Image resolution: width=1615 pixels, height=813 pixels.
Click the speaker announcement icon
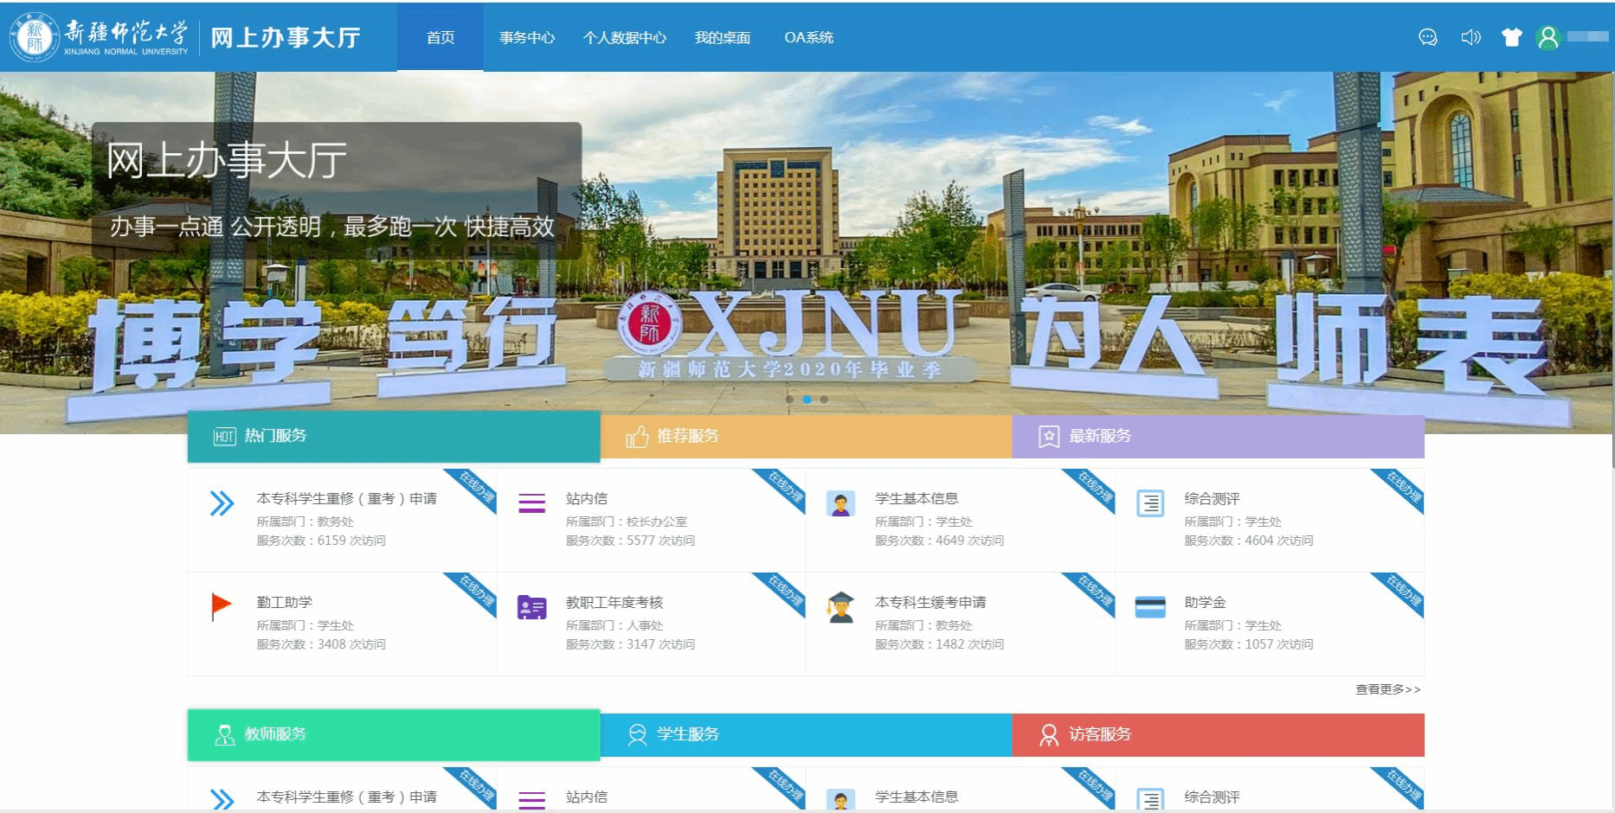click(x=1470, y=37)
